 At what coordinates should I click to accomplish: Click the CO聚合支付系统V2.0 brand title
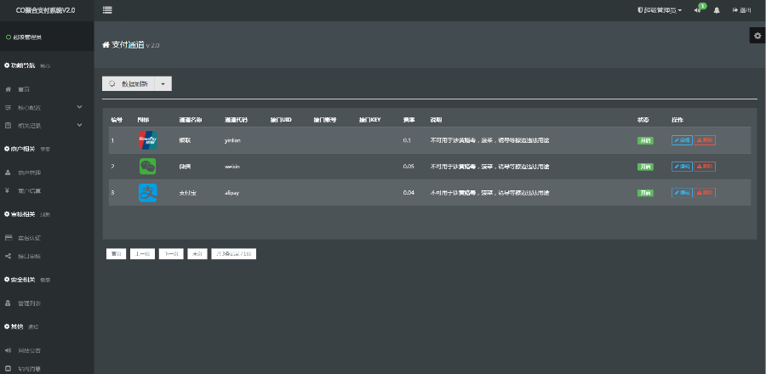(45, 10)
